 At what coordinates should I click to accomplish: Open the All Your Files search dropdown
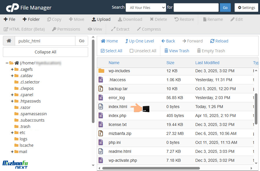point(146,8)
